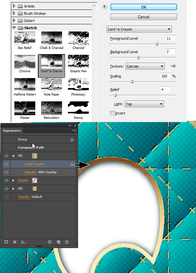This screenshot has width=196, height=273.
Task: Choose the Graphic Pen filter thumbnail
Action: (78, 62)
